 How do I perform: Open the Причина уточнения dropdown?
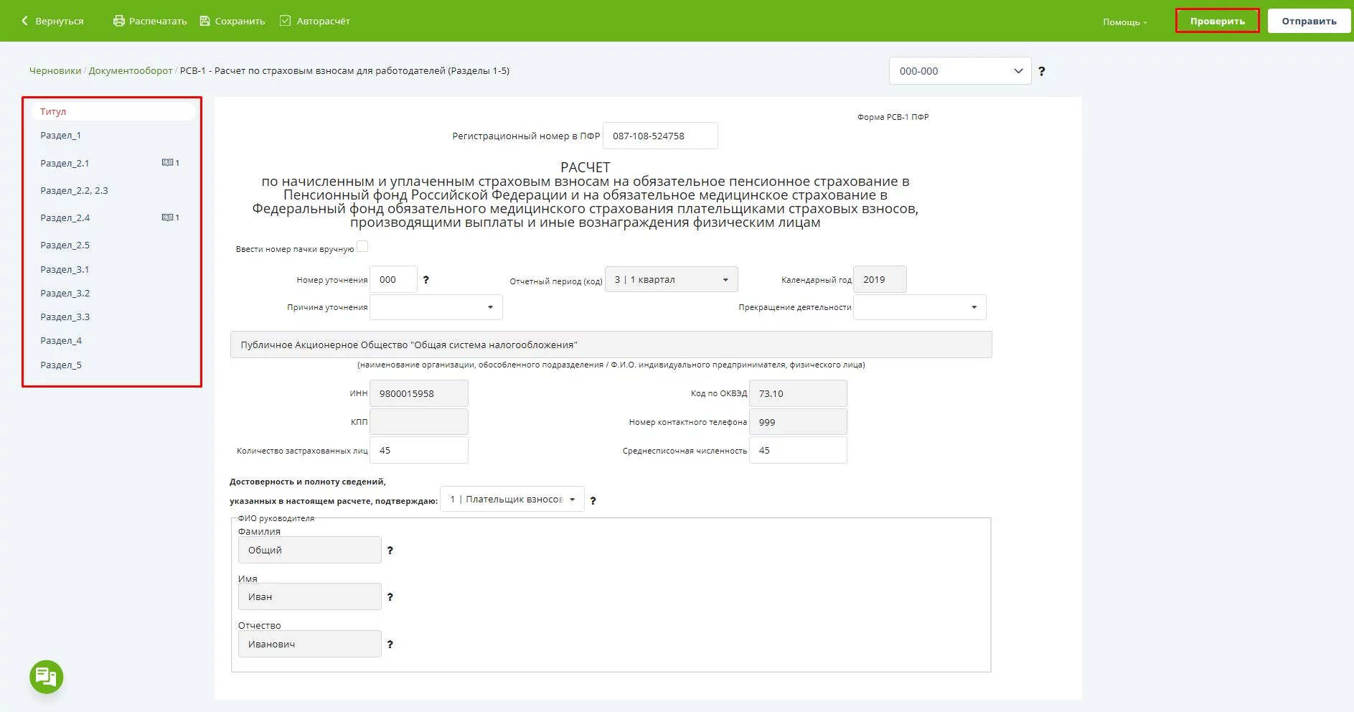click(x=436, y=307)
